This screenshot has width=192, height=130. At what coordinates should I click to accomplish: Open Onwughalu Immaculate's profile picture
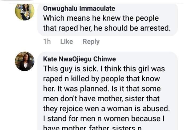click(x=25, y=12)
